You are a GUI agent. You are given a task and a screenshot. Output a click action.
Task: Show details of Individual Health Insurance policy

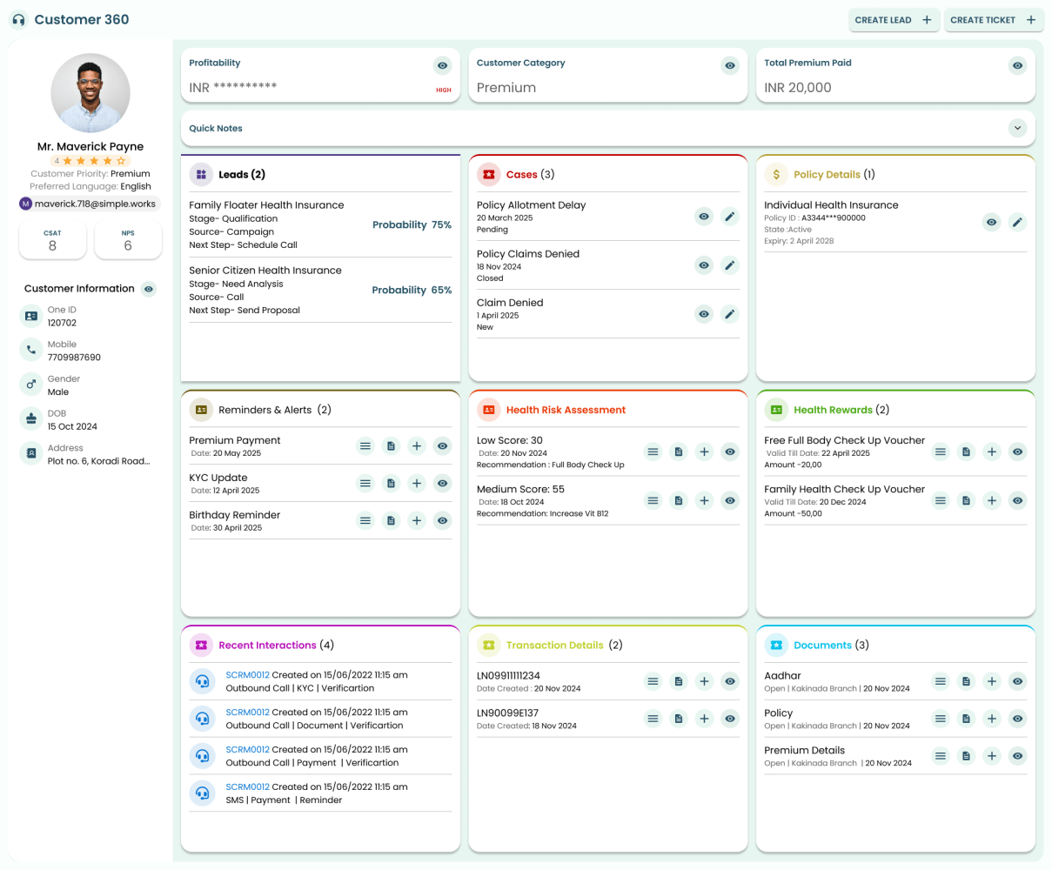point(991,222)
